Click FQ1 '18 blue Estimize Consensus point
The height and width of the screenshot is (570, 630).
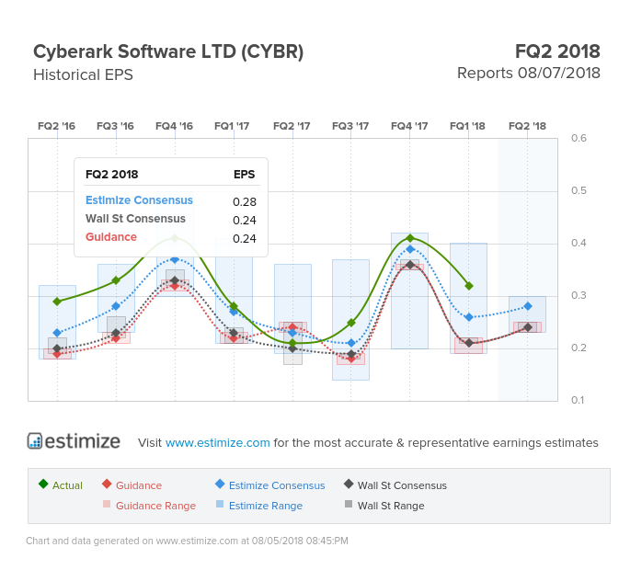468,317
